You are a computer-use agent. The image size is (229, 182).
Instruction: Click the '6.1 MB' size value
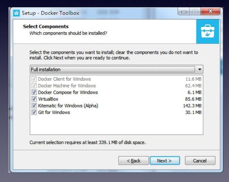(x=195, y=92)
